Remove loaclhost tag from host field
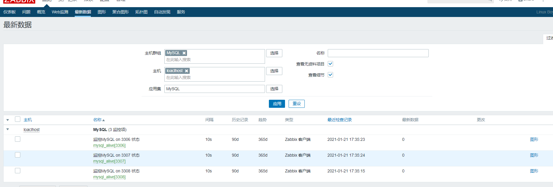Screen dimensions: 553x187 [x=186, y=71]
